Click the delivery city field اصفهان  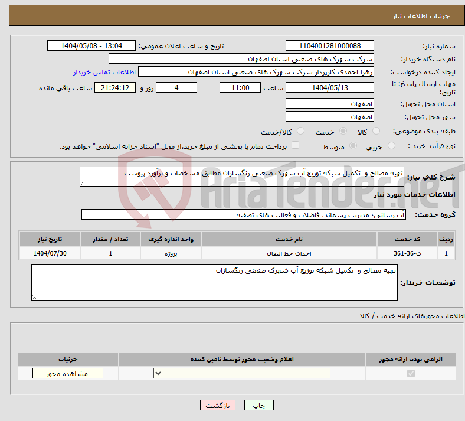pyautogui.click(x=330, y=116)
